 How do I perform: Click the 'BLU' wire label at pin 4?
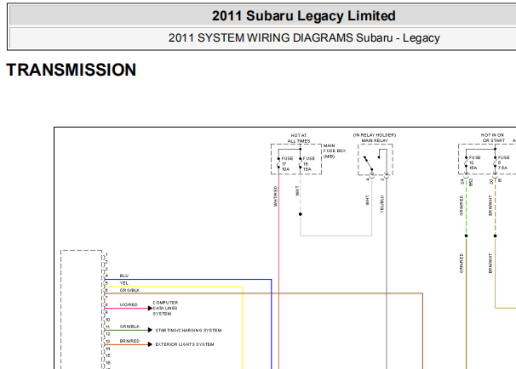(124, 275)
